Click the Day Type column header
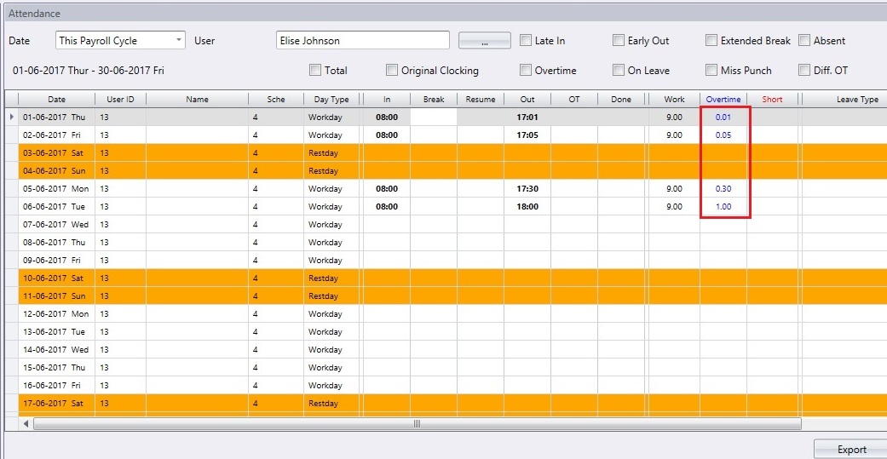887x459 pixels. 331,100
